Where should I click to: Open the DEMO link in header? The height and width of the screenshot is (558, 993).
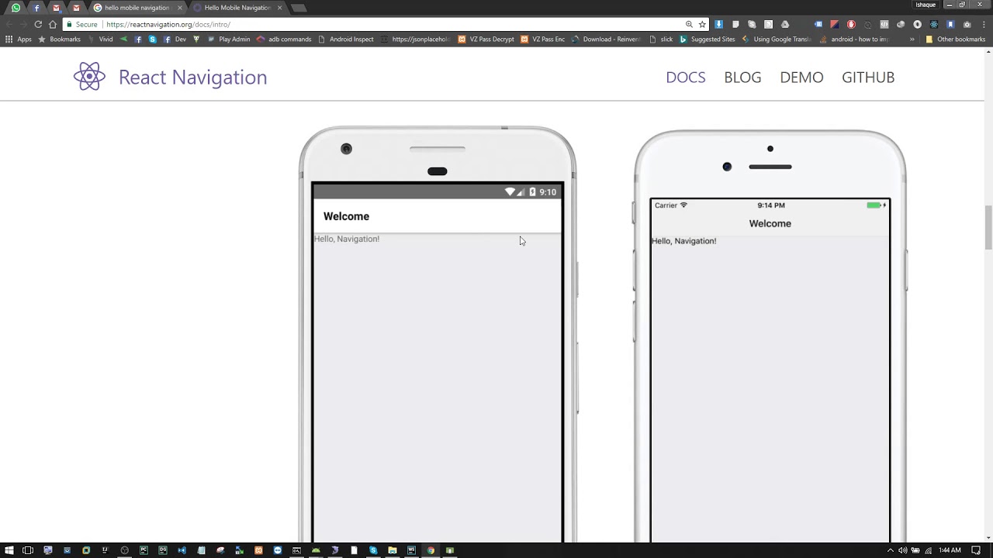801,77
